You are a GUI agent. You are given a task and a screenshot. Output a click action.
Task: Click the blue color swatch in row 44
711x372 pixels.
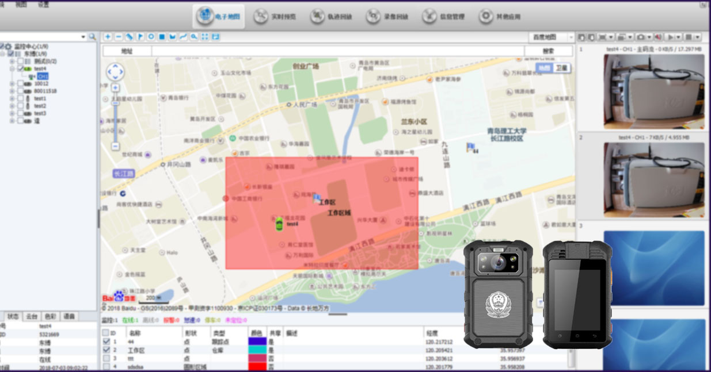257,342
